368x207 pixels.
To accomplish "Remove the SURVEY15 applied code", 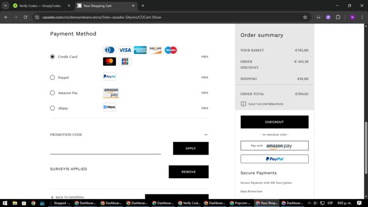I will (x=189, y=172).
